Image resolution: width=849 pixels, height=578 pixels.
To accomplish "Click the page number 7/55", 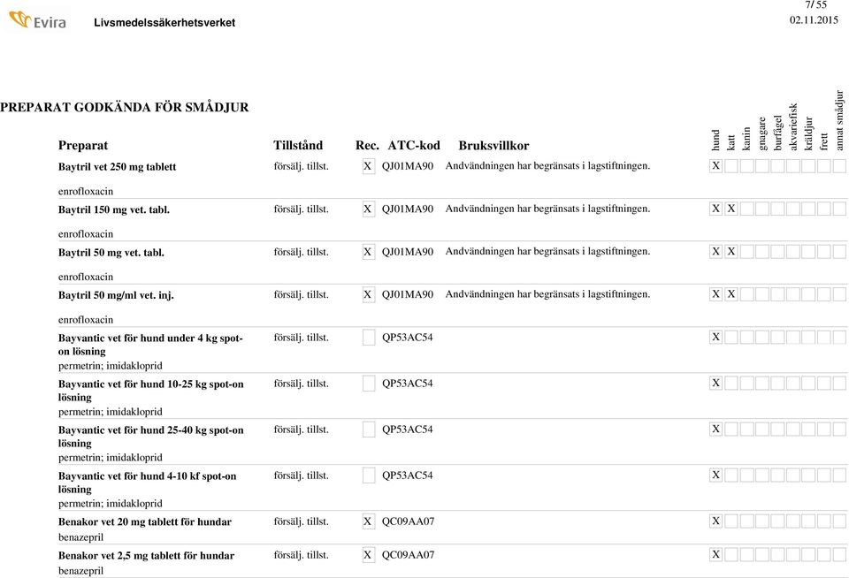I will click(816, 5).
